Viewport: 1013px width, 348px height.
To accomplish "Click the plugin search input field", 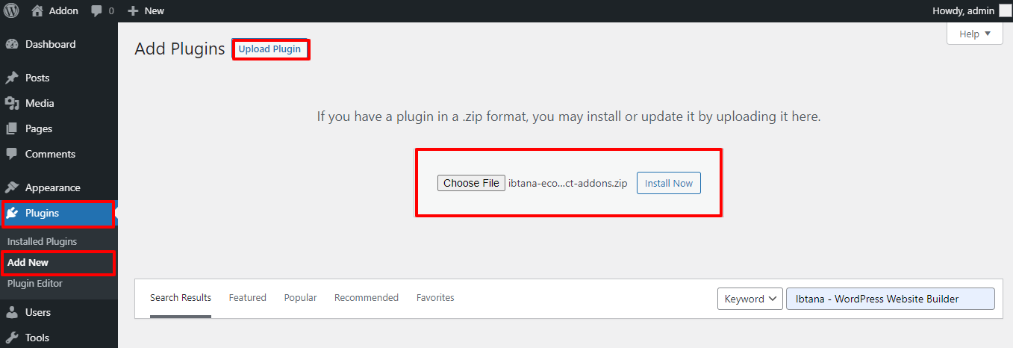I will (x=890, y=299).
